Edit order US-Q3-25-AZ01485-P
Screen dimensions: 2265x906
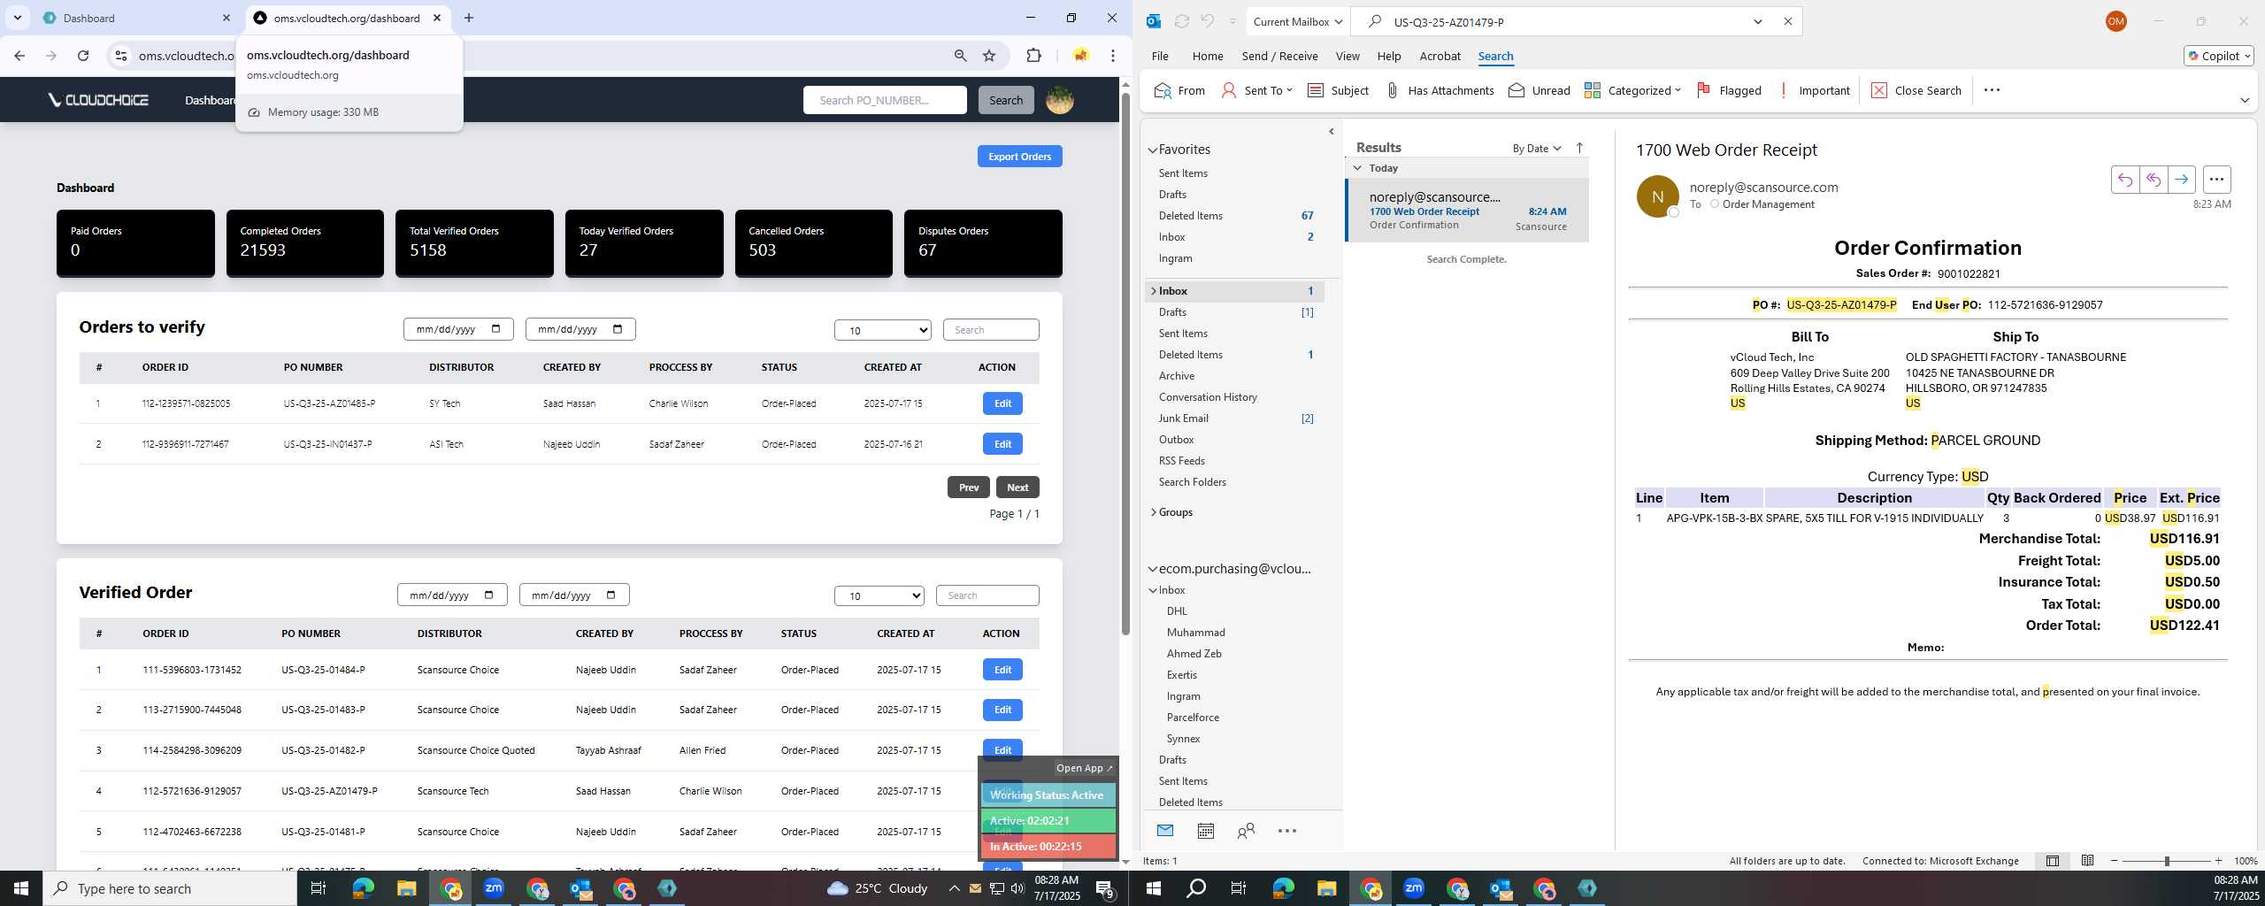[x=1002, y=403]
